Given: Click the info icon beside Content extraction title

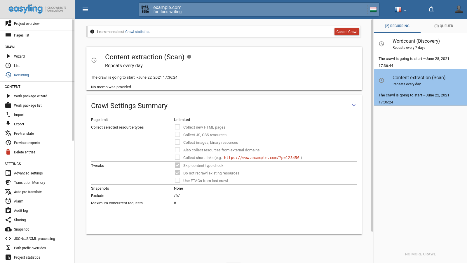Looking at the screenshot, I should tap(189, 57).
